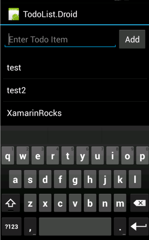Tap the letter p key

(142, 156)
